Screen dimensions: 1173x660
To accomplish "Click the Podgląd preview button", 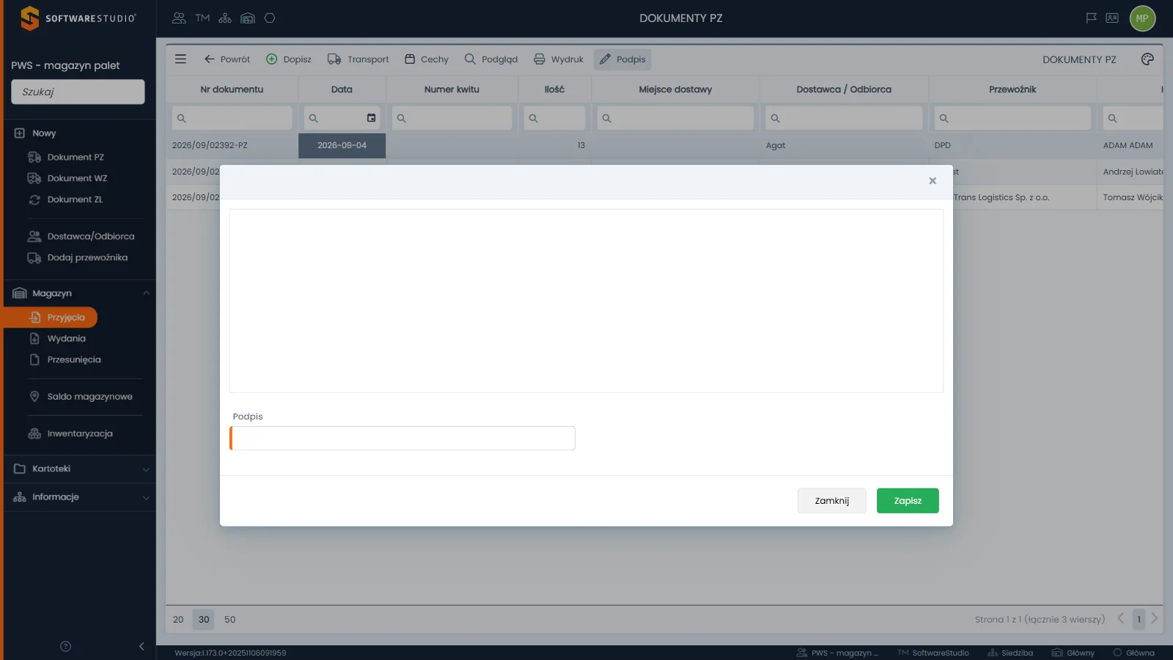I will point(491,59).
